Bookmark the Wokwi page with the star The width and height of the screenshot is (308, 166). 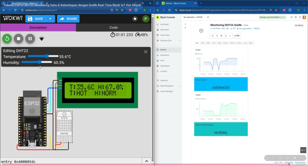tap(122, 10)
